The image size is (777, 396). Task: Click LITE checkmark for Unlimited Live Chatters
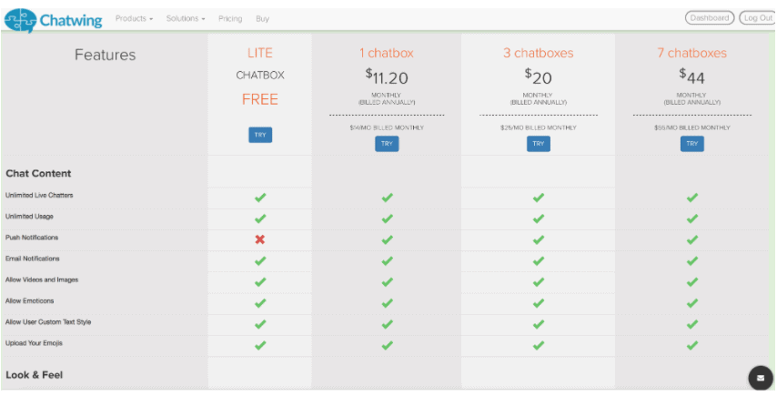[x=260, y=198]
